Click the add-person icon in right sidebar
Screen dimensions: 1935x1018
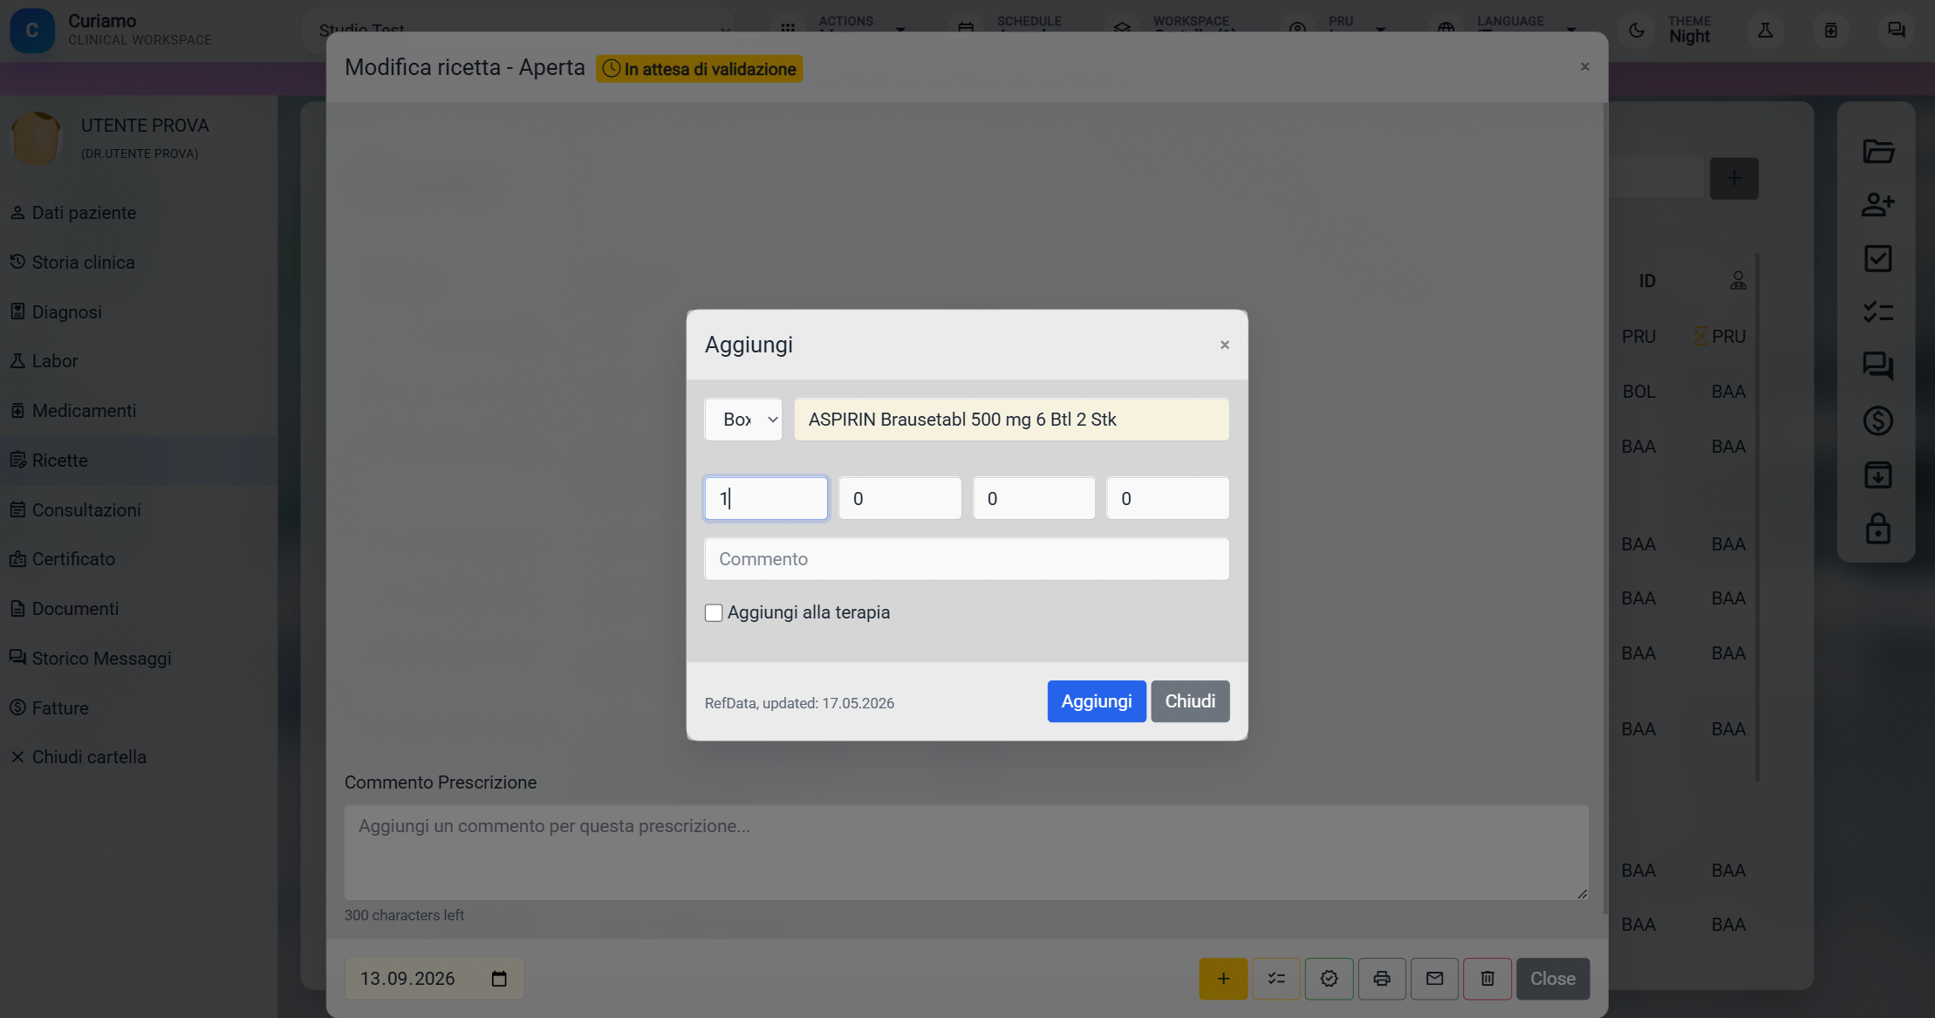pyautogui.click(x=1877, y=204)
